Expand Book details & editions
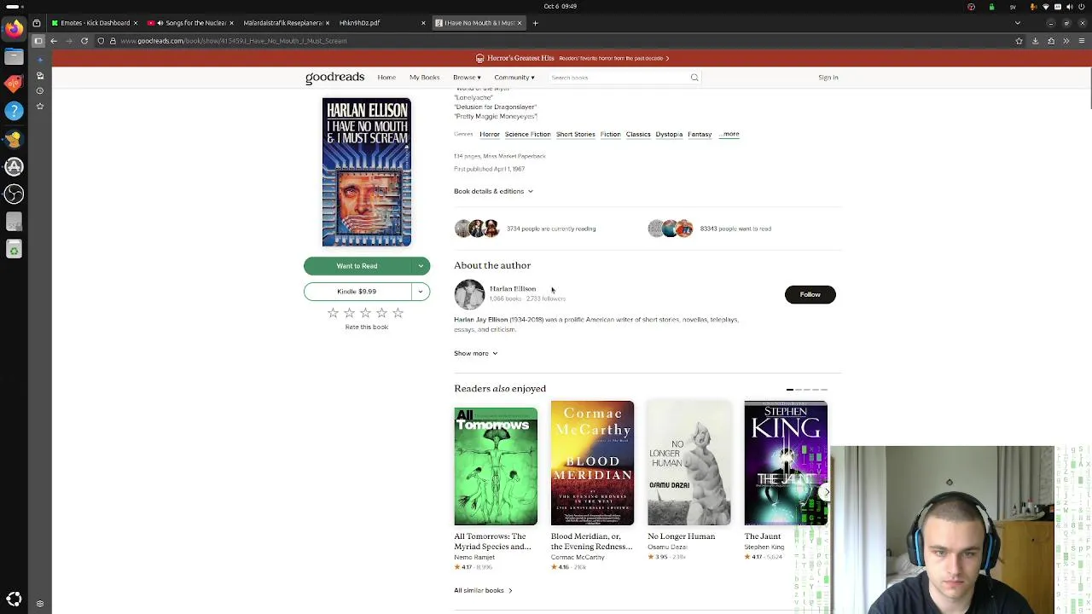 (493, 191)
